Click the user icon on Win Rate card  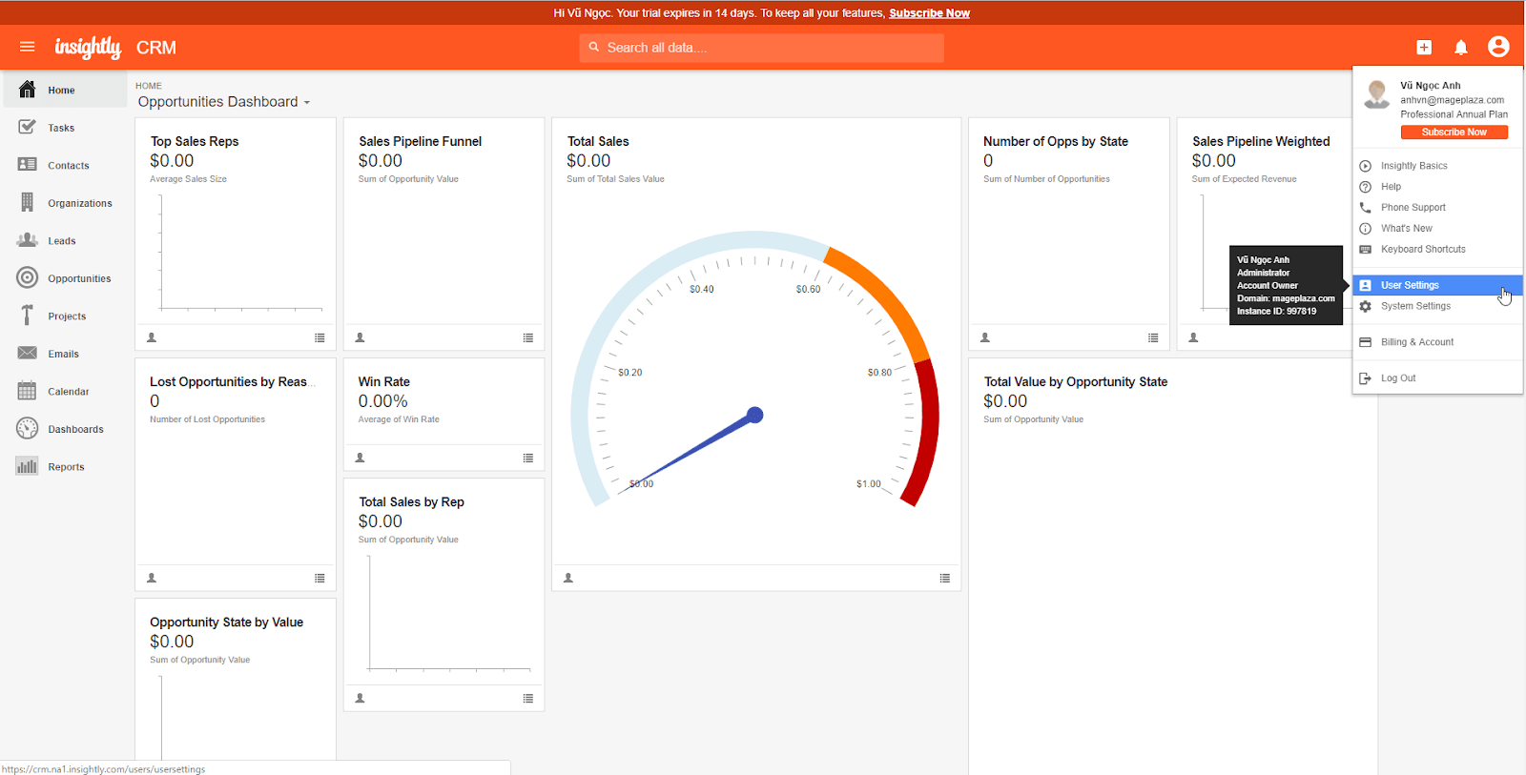point(361,458)
